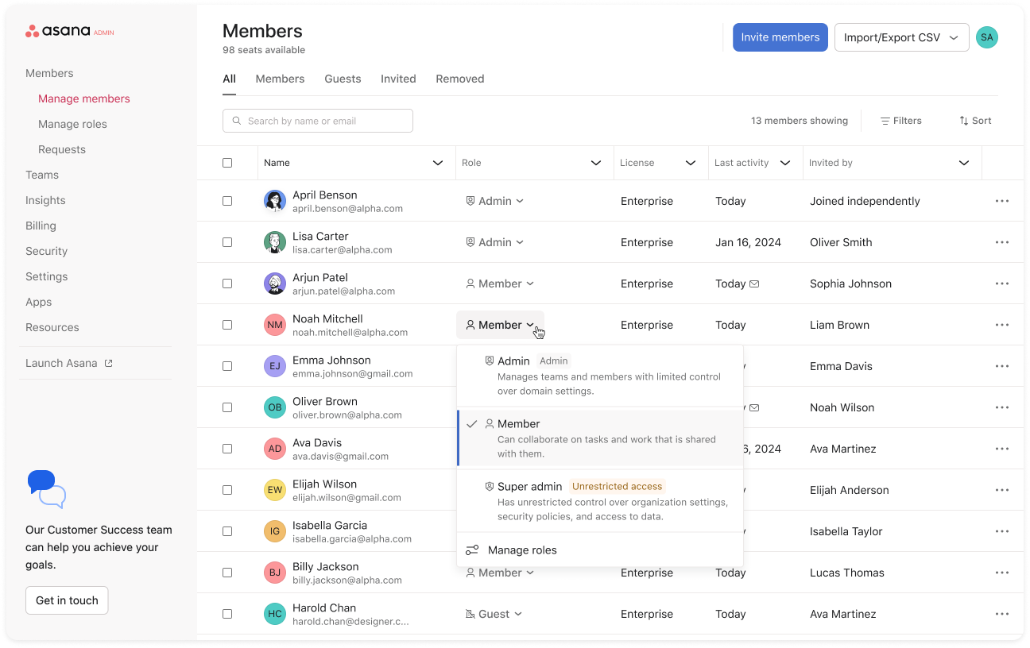Click the Launch Asana external link icon
1030x648 pixels.
[x=109, y=363]
